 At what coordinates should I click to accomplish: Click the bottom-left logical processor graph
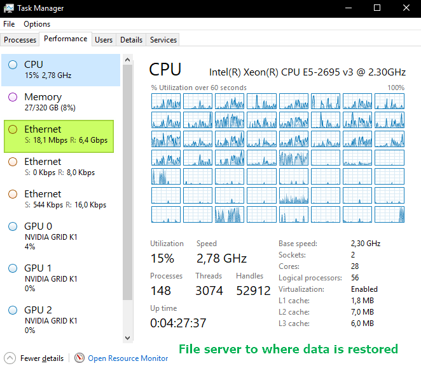(166, 214)
